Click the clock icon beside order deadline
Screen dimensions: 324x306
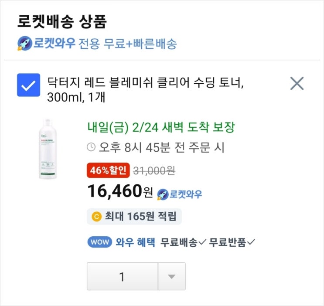pos(92,147)
